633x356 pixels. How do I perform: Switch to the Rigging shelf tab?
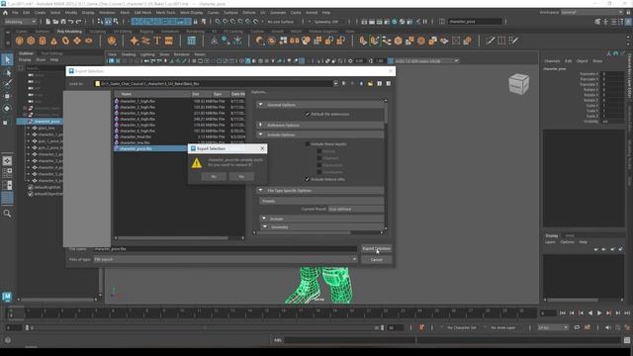(146, 31)
